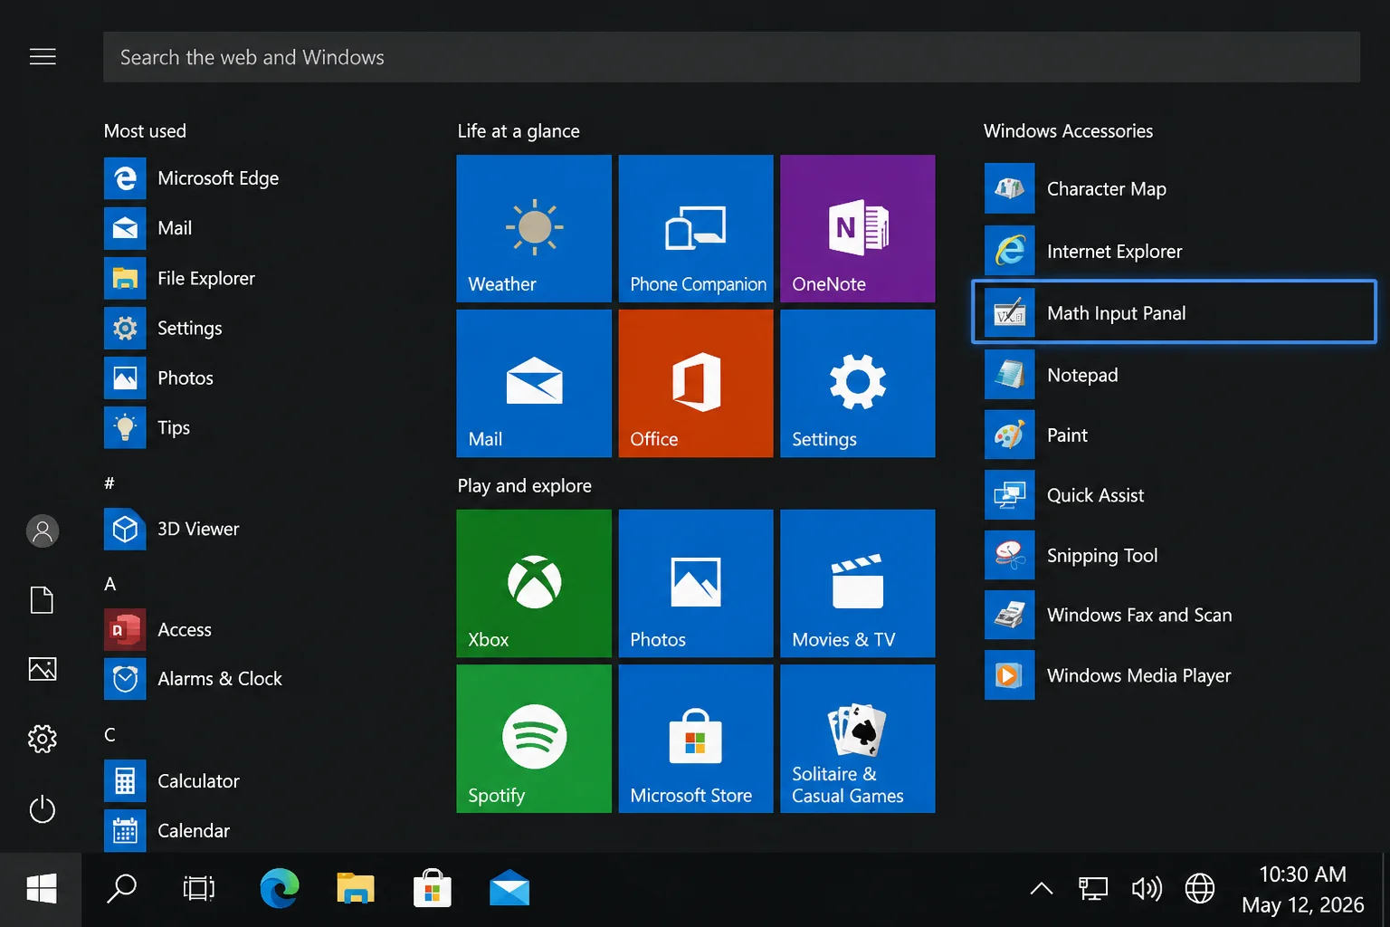Image resolution: width=1390 pixels, height=927 pixels.
Task: Click the Notepad icon
Action: (1010, 374)
